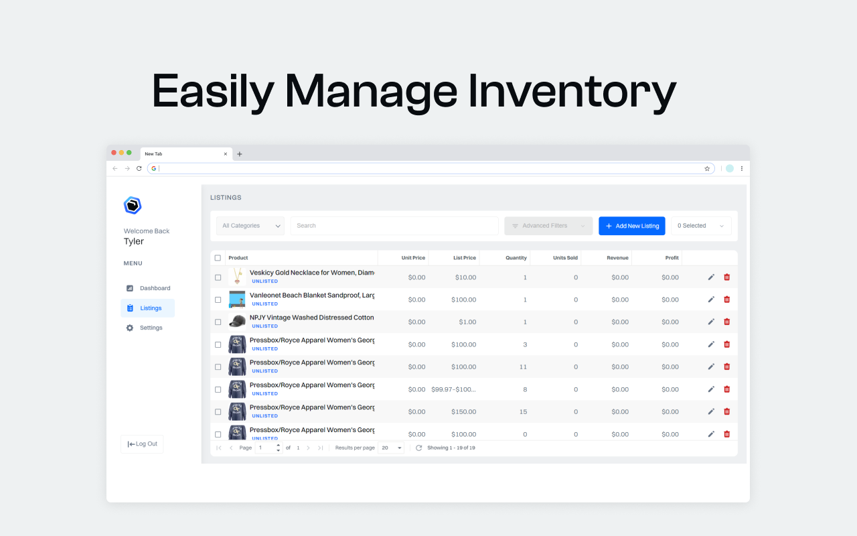
Task: Select the checkbox for the Veskicy Gold Necklace row
Action: pyautogui.click(x=218, y=277)
